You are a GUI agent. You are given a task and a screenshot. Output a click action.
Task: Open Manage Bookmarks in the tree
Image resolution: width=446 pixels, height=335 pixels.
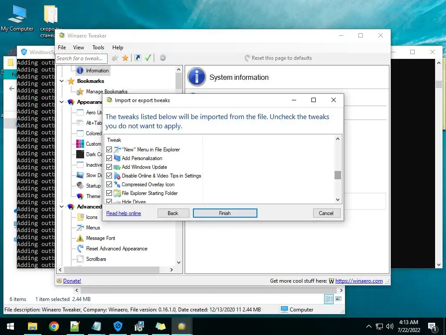point(107,92)
